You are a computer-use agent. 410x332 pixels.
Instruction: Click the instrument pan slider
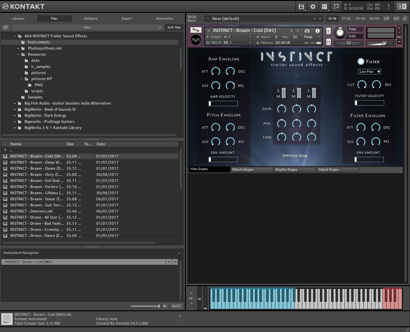pos(349,43)
